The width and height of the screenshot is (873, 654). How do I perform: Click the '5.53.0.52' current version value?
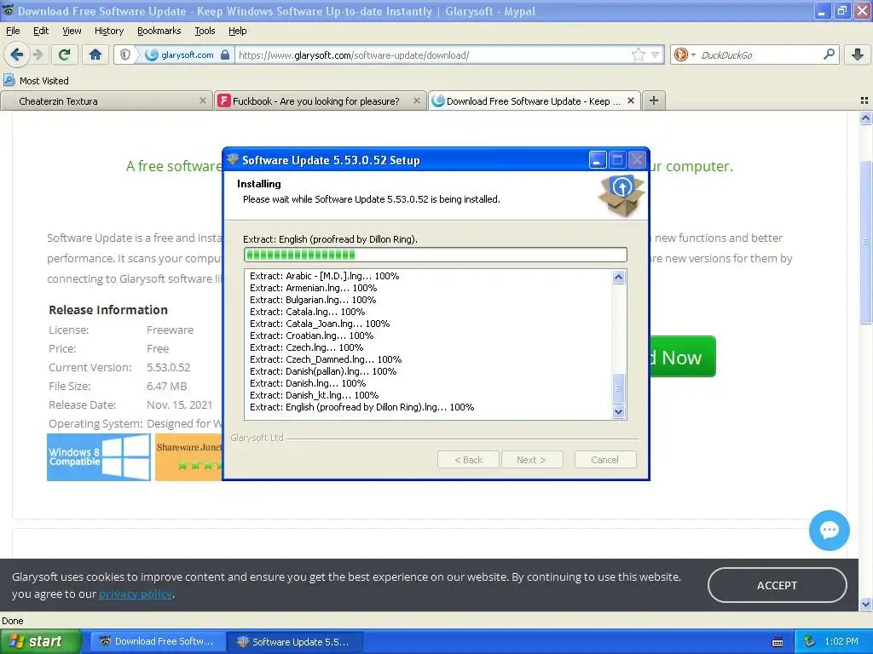[168, 368]
